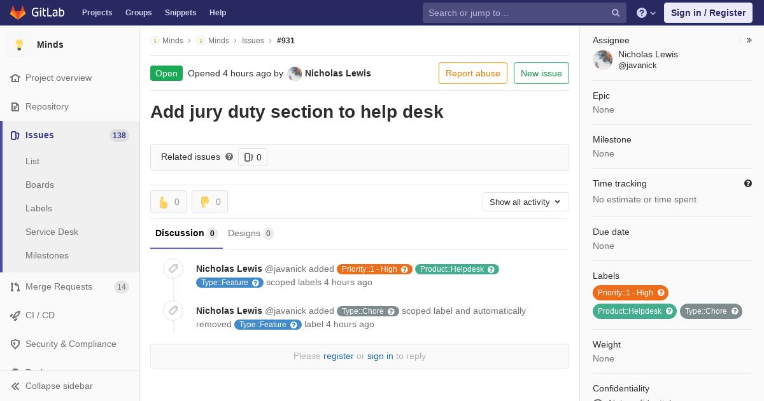Viewport: 764px width, 401px height.
Task: Click the Time tracking help icon
Action: pos(748,183)
